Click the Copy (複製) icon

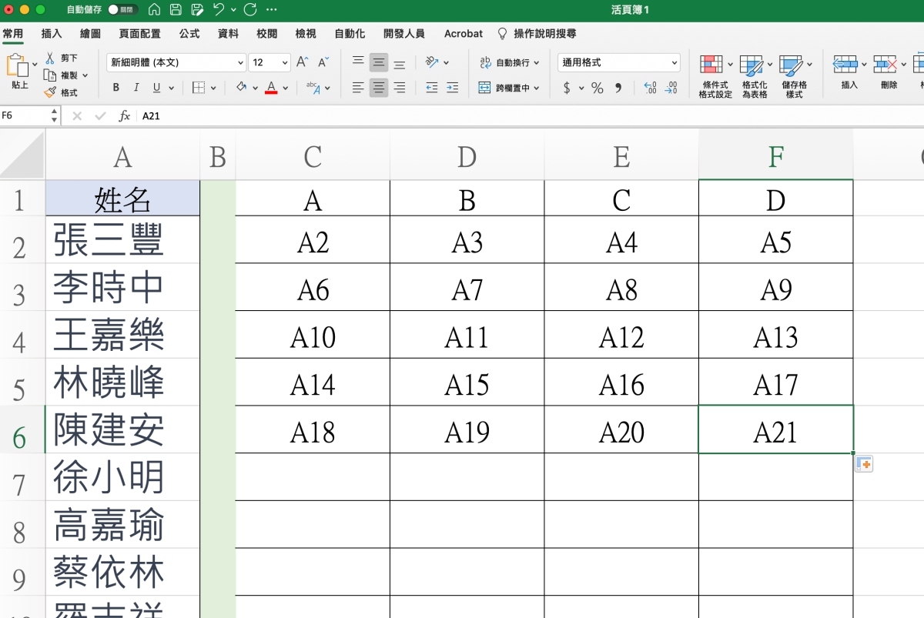tap(50, 75)
